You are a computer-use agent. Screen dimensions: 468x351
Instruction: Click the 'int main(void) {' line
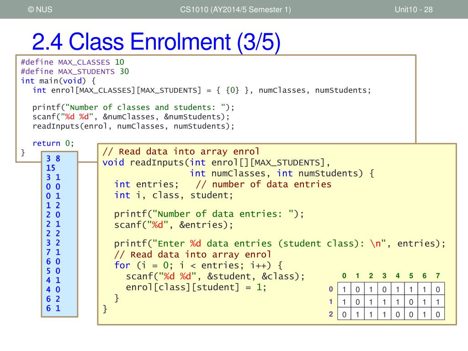[58, 81]
